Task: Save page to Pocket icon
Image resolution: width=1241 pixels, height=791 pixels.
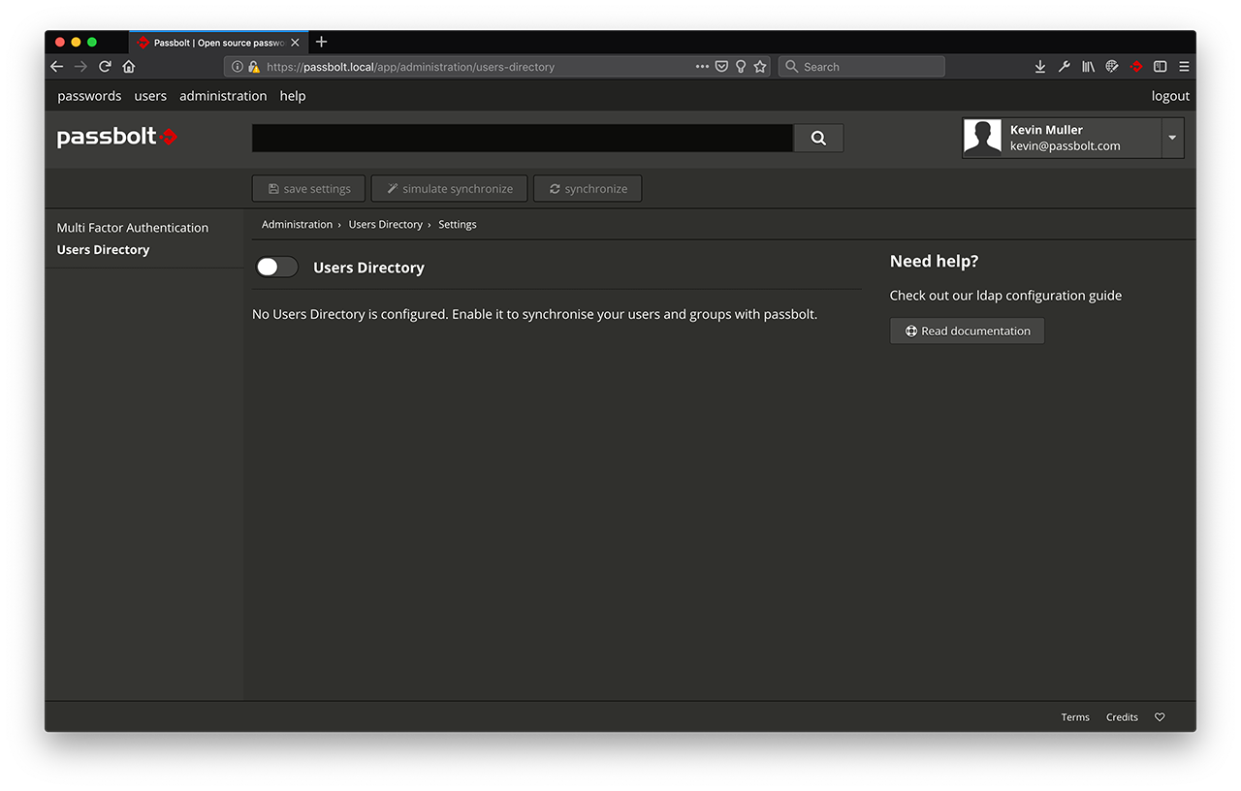Action: [721, 67]
